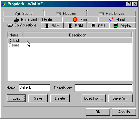
Task: Select the Games configuration row
Action: 70,45
